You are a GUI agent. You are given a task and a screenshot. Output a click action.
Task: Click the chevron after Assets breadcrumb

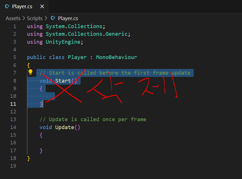[24, 18]
